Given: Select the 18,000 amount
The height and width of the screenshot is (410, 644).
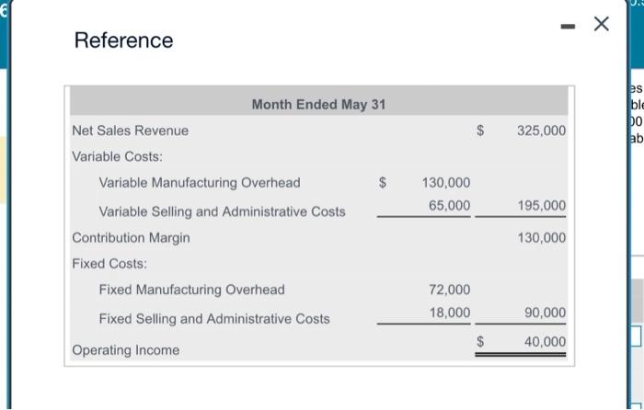Looking at the screenshot, I should pos(450,313).
